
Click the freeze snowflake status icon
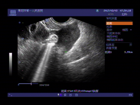(x=97, y=11)
